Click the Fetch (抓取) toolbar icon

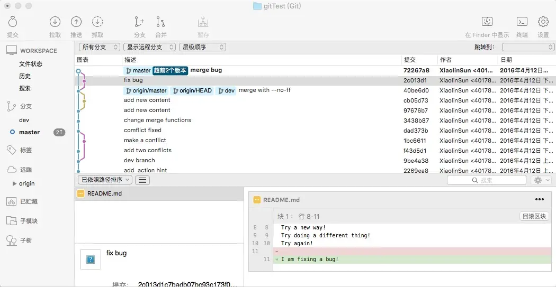click(x=97, y=22)
